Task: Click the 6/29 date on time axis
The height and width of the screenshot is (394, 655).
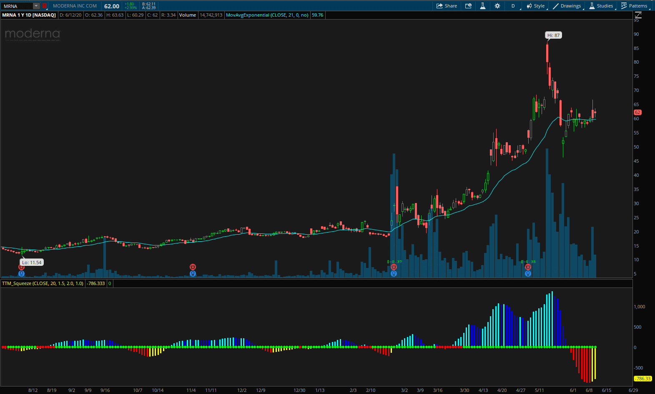Action: coord(633,390)
